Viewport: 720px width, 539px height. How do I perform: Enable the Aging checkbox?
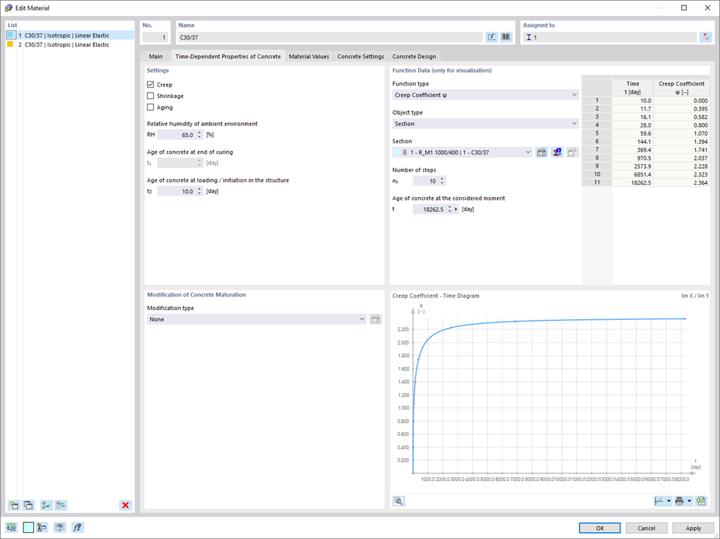[x=150, y=107]
